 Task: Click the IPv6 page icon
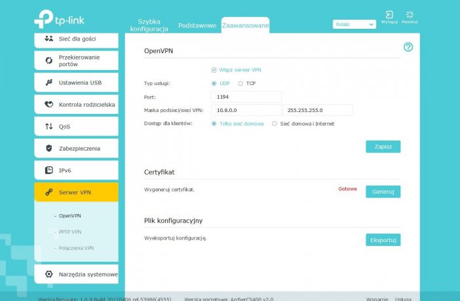click(x=48, y=170)
